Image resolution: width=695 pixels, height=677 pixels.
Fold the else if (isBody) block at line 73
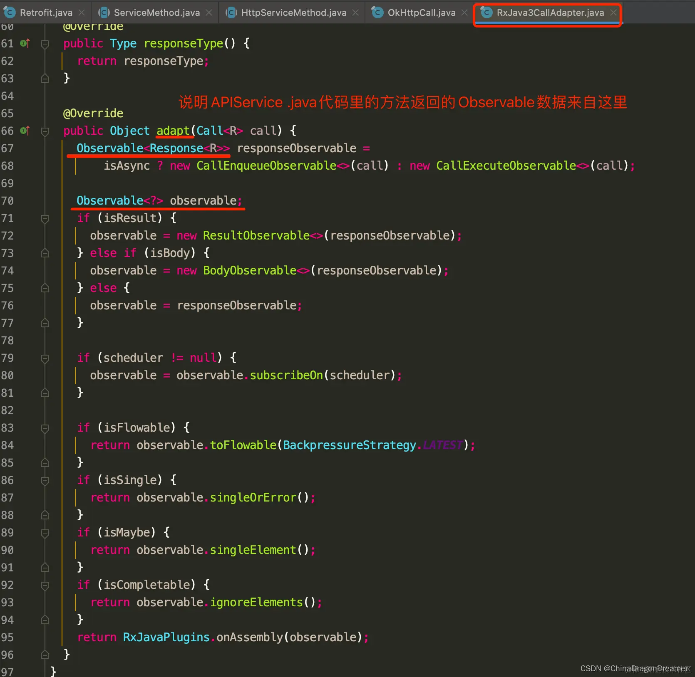45,253
